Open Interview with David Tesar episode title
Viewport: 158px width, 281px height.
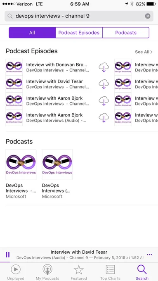[54, 81]
